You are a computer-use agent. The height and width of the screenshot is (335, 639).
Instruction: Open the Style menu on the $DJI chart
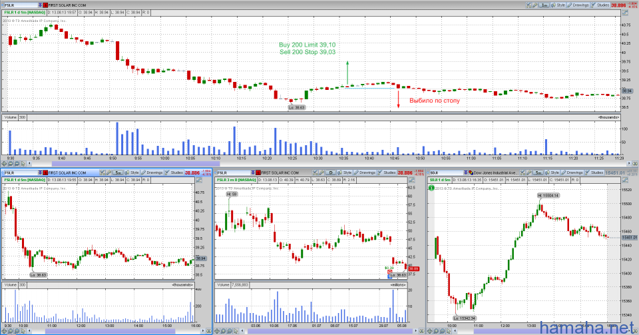[x=552, y=172]
